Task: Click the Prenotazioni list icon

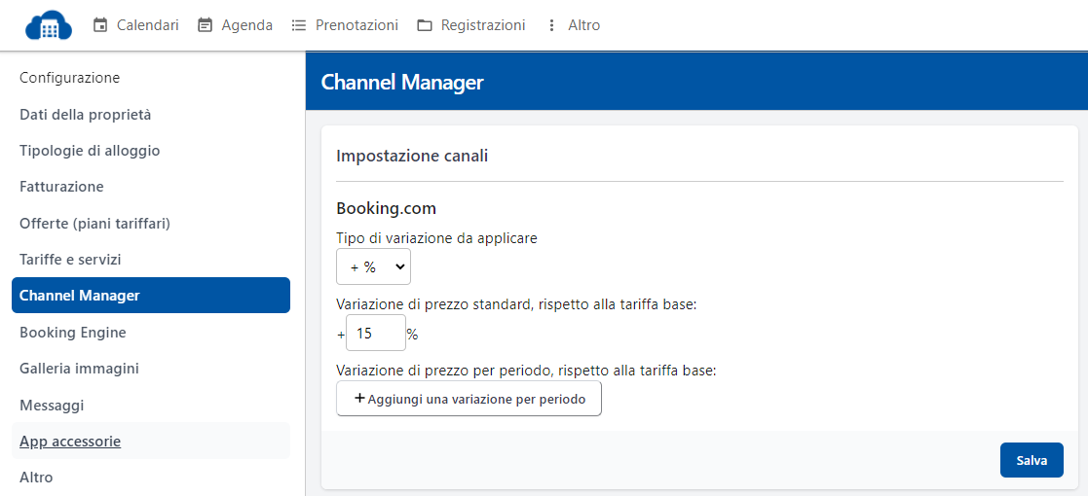Action: pyautogui.click(x=299, y=25)
